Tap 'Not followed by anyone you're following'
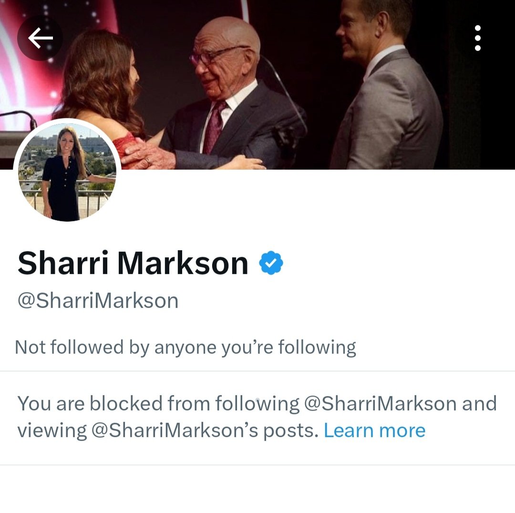This screenshot has height=513, width=515. (185, 348)
